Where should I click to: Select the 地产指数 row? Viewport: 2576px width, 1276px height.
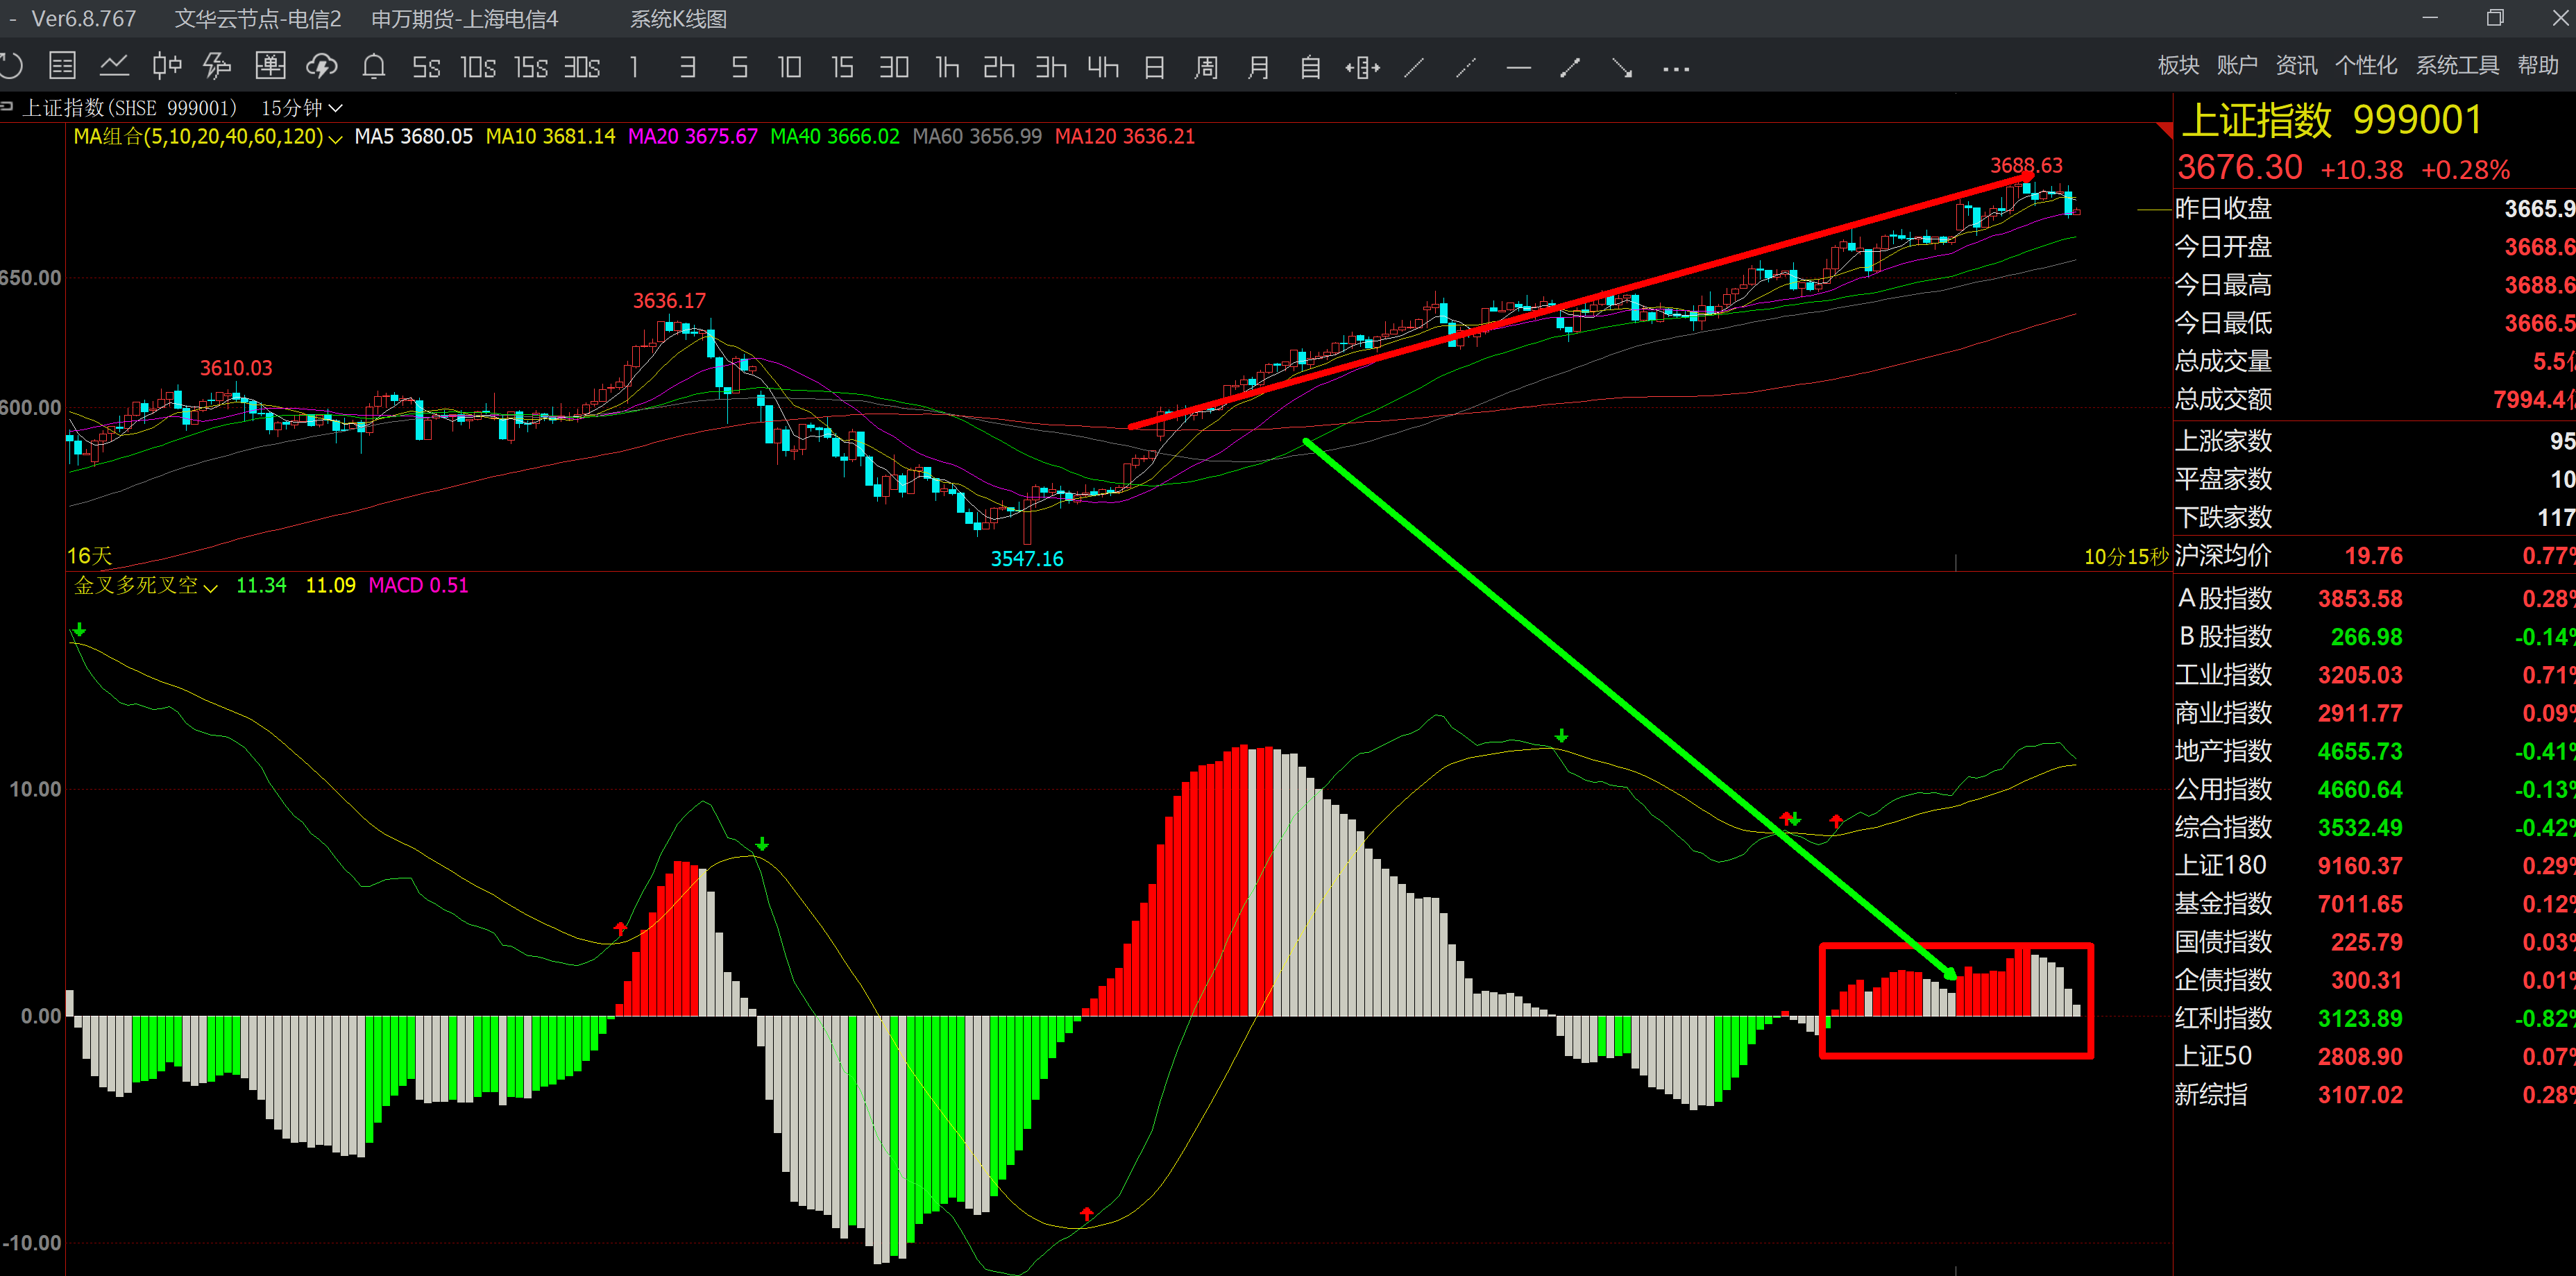[2374, 750]
